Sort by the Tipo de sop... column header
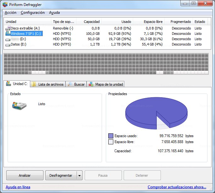 coord(64,22)
